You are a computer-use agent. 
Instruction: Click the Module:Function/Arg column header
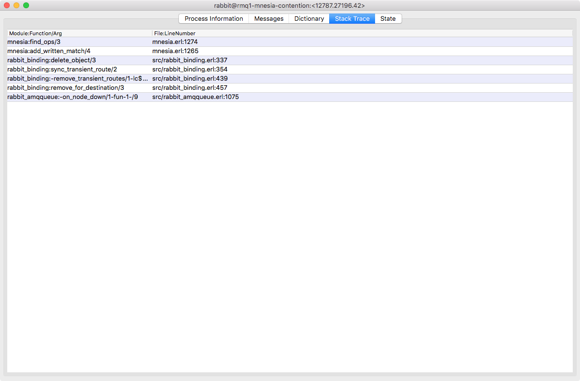point(80,33)
